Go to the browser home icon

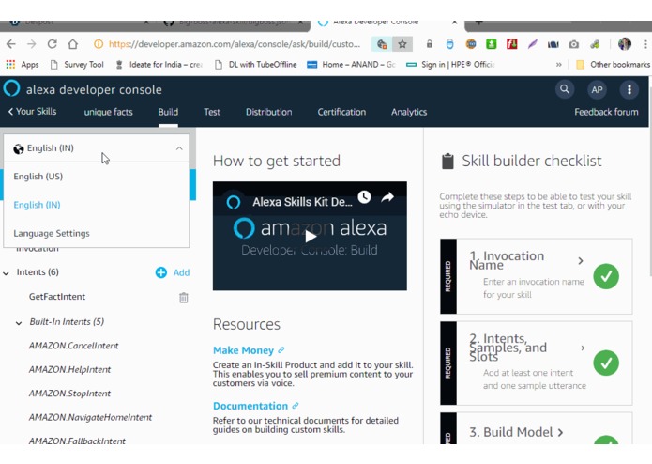(73, 44)
